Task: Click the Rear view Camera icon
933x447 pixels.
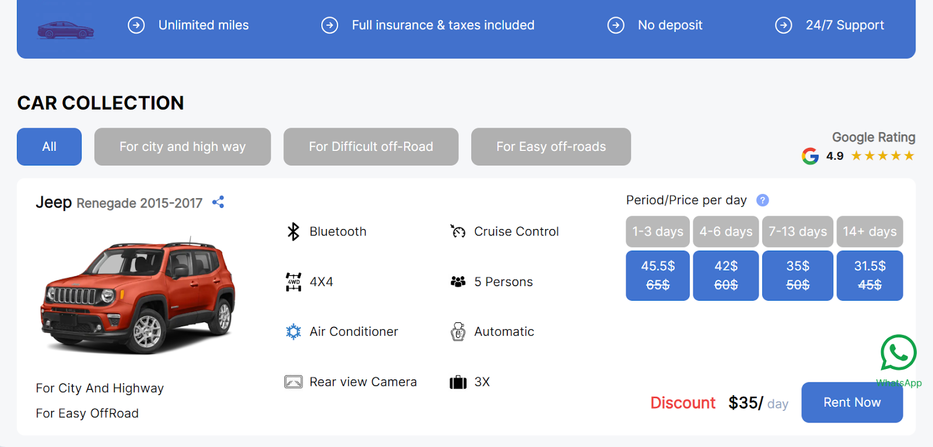Action: (x=293, y=382)
